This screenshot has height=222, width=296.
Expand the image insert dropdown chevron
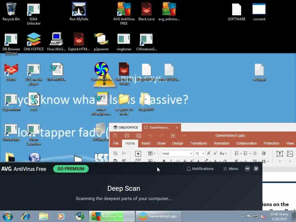click(x=290, y=161)
